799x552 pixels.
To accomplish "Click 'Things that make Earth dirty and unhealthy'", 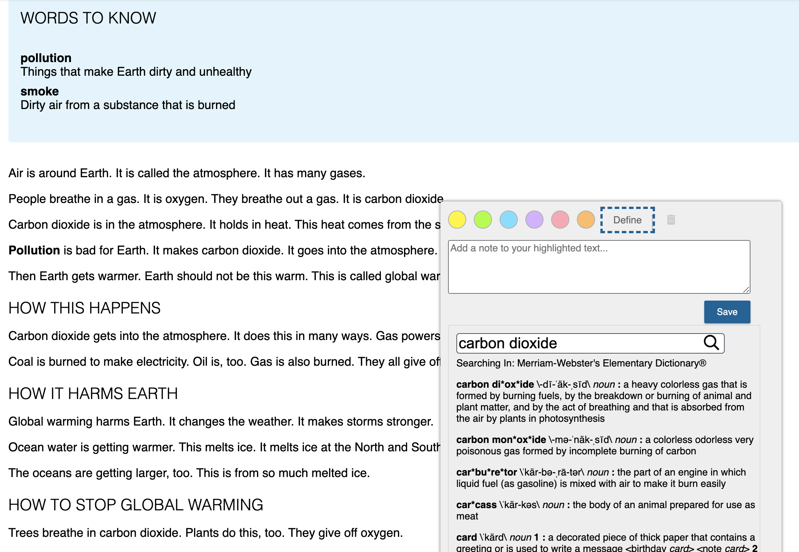I will tap(136, 72).
